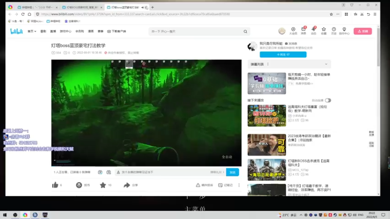390x219 pixels.
Task: Toggle danmaku display beside viewer count
Action: pyautogui.click(x=100, y=172)
